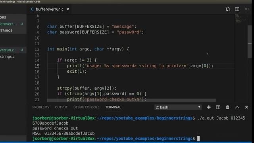
Task: Click the 'main' function name
Action: 62,49
